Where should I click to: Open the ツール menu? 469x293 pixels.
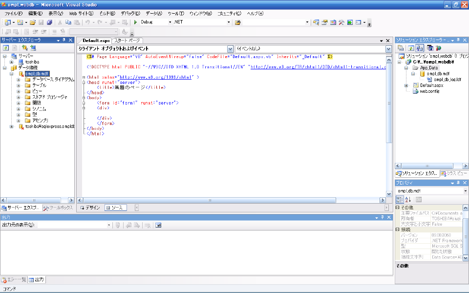(176, 14)
